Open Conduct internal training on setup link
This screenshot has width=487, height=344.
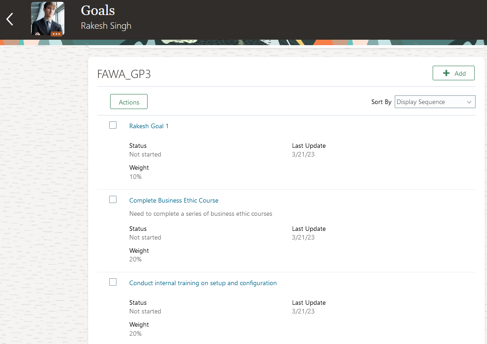(x=203, y=283)
